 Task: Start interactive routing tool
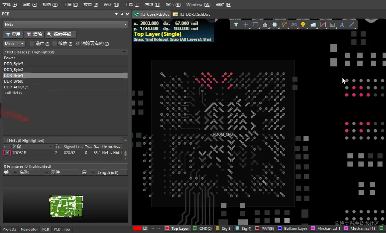[284, 25]
